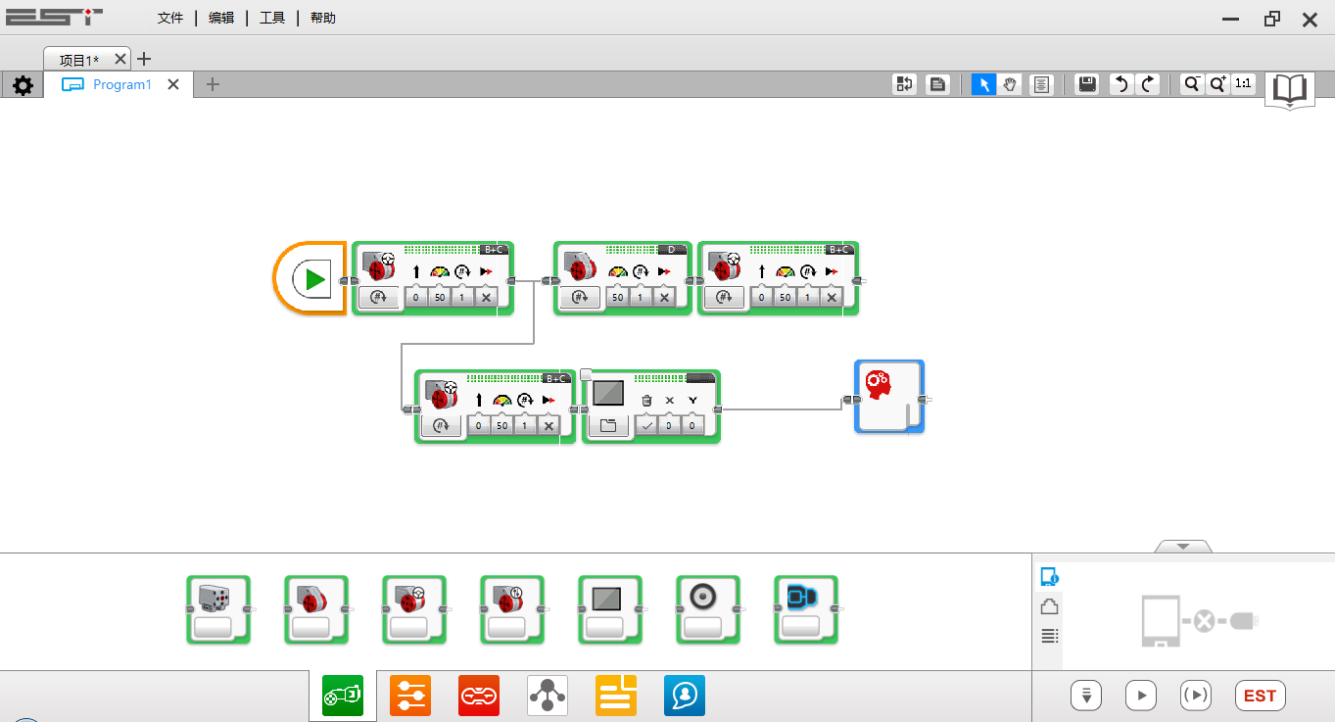Pick the Move Tank palette block

click(512, 609)
